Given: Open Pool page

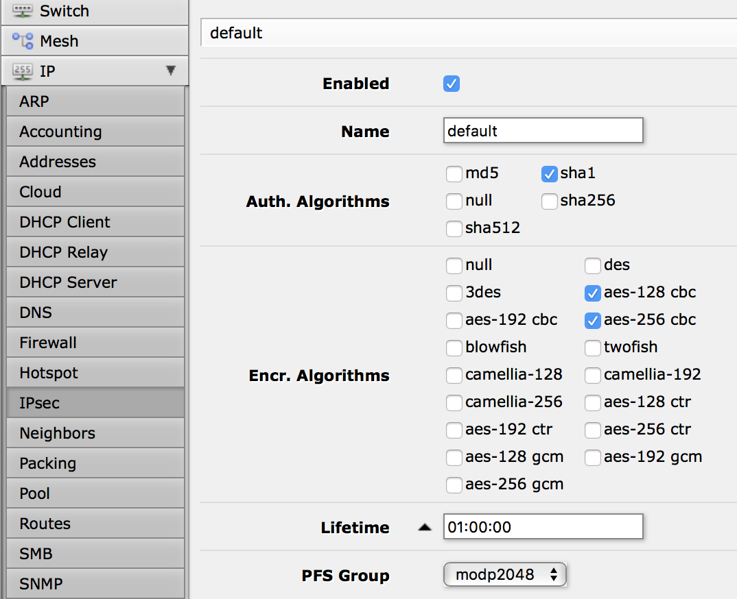Looking at the screenshot, I should 95,493.
